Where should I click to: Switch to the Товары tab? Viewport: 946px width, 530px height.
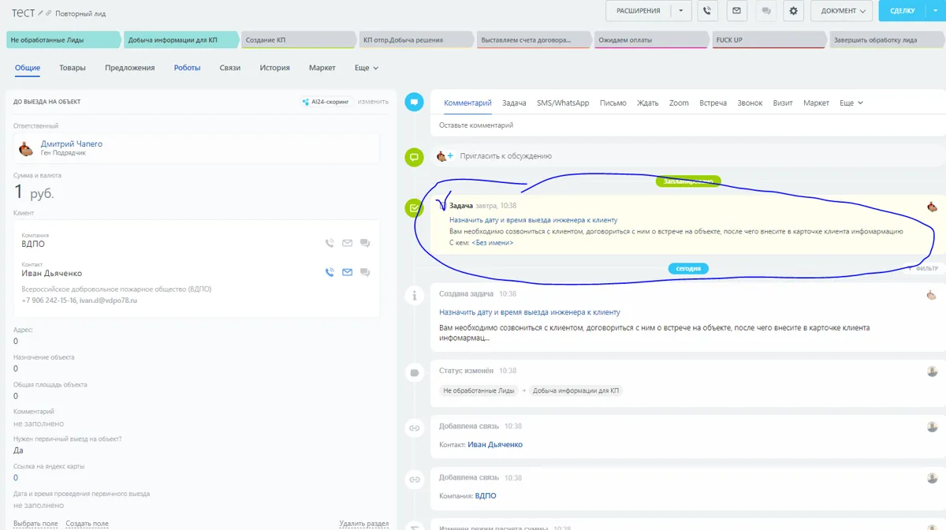point(73,68)
